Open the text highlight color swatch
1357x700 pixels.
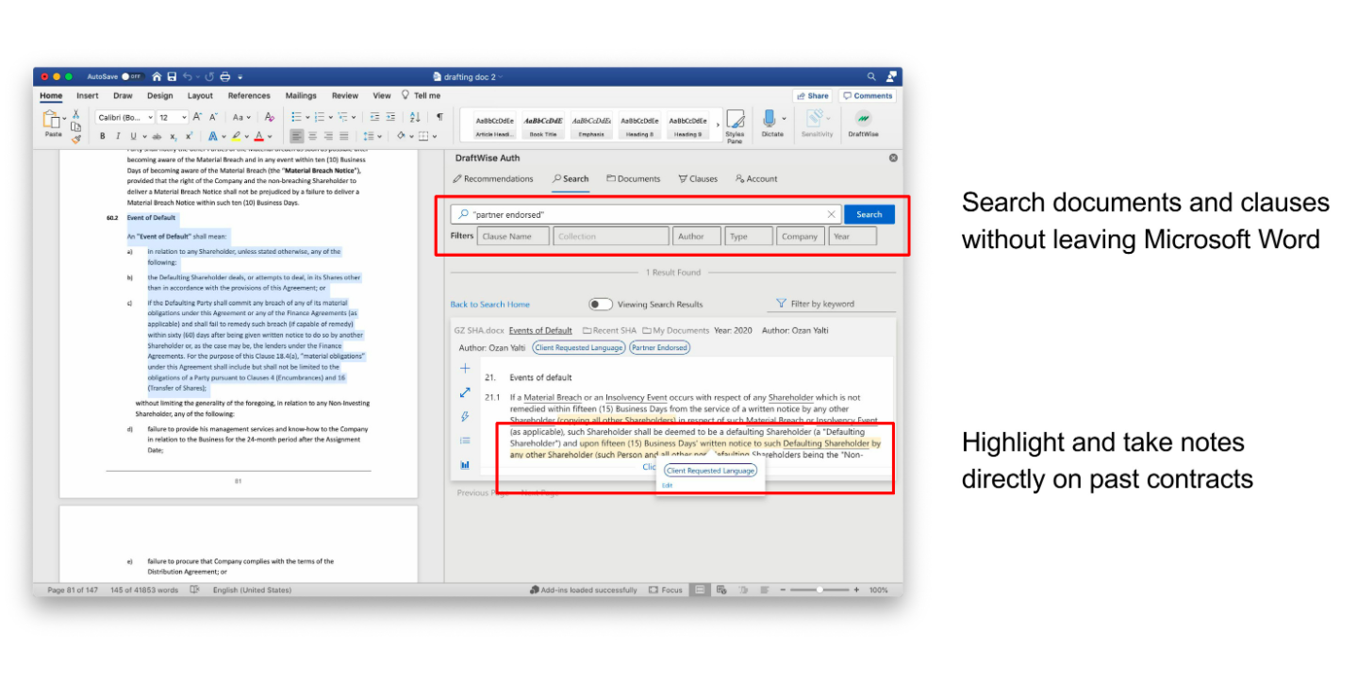pyautogui.click(x=236, y=136)
